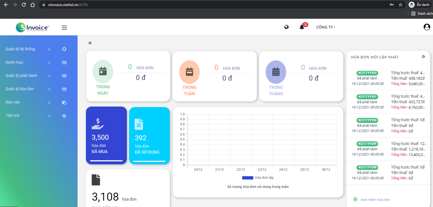Click the gear icon beside Quản lý hệ thống
The height and width of the screenshot is (207, 433).
pos(64,49)
